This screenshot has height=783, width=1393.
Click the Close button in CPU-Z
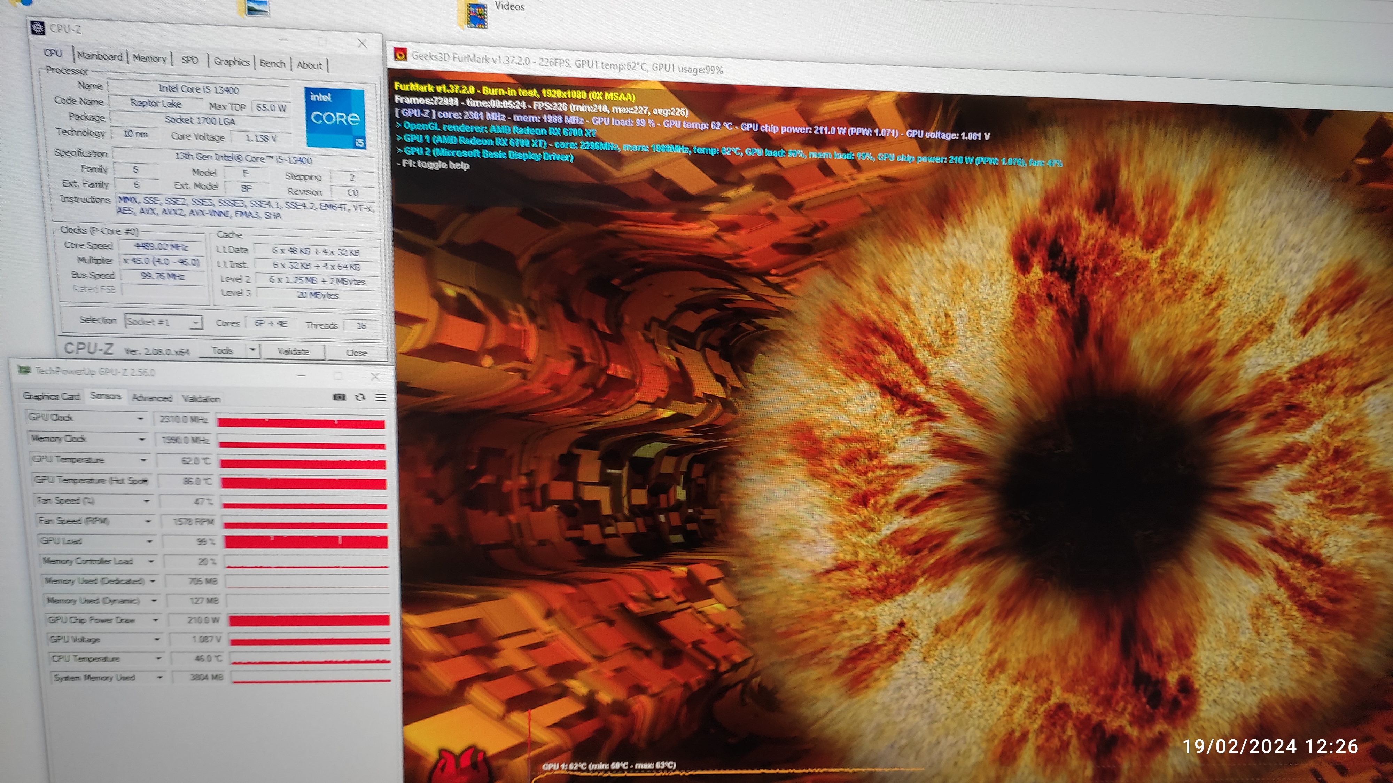356,353
